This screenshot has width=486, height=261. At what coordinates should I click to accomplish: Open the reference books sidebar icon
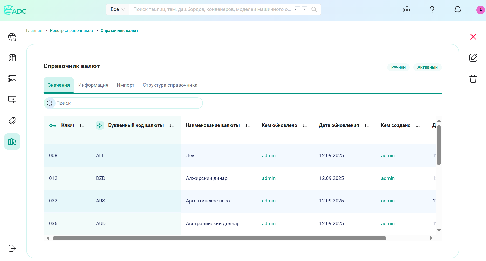(x=12, y=141)
